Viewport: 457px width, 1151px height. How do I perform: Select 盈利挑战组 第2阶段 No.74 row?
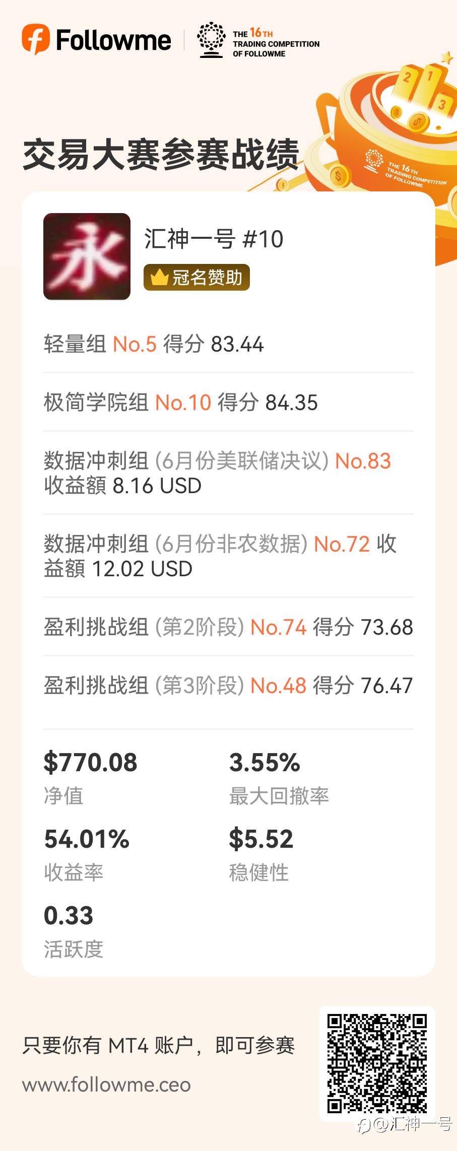pyautogui.click(x=228, y=628)
